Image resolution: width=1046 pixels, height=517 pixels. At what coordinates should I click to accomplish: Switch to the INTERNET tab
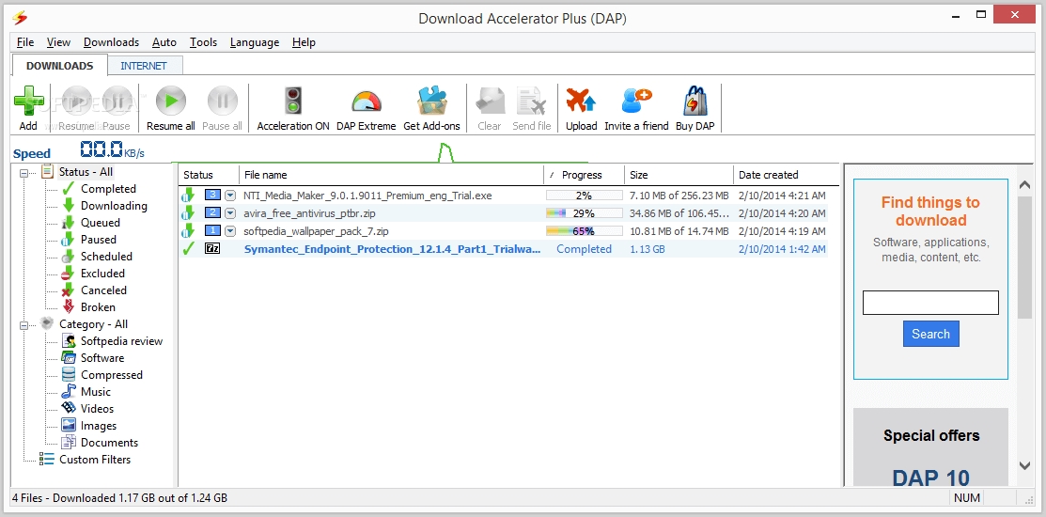pos(144,66)
